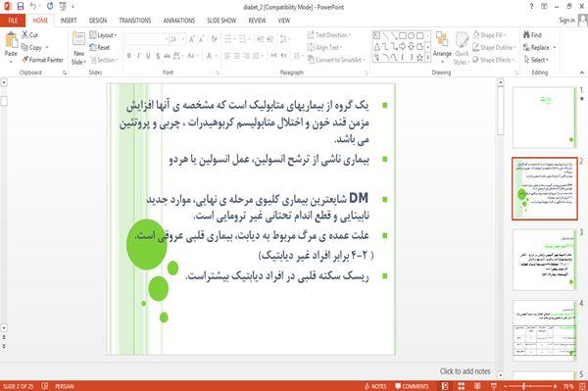Clear all formatting icon
The width and height of the screenshot is (588, 391).
tap(214, 39)
